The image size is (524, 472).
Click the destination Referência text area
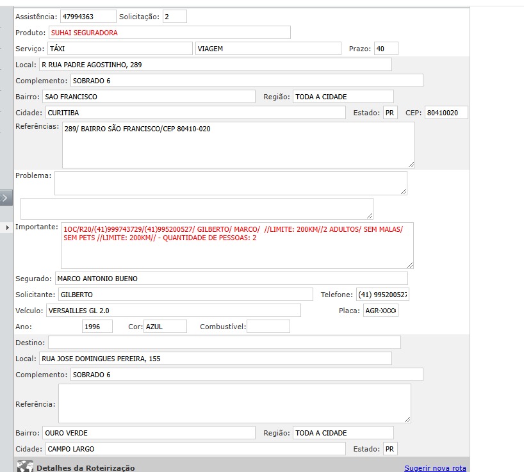tap(234, 403)
